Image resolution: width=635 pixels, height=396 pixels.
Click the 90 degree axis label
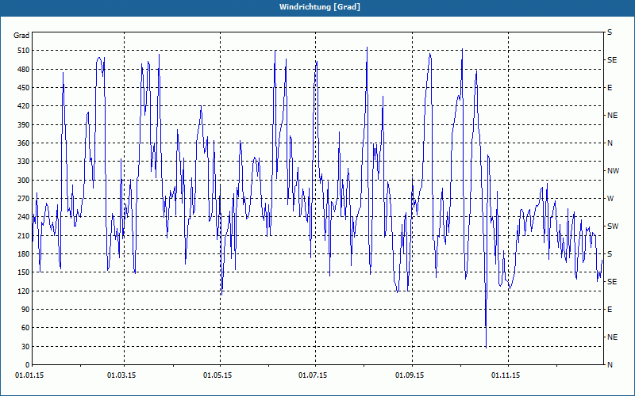(25, 310)
